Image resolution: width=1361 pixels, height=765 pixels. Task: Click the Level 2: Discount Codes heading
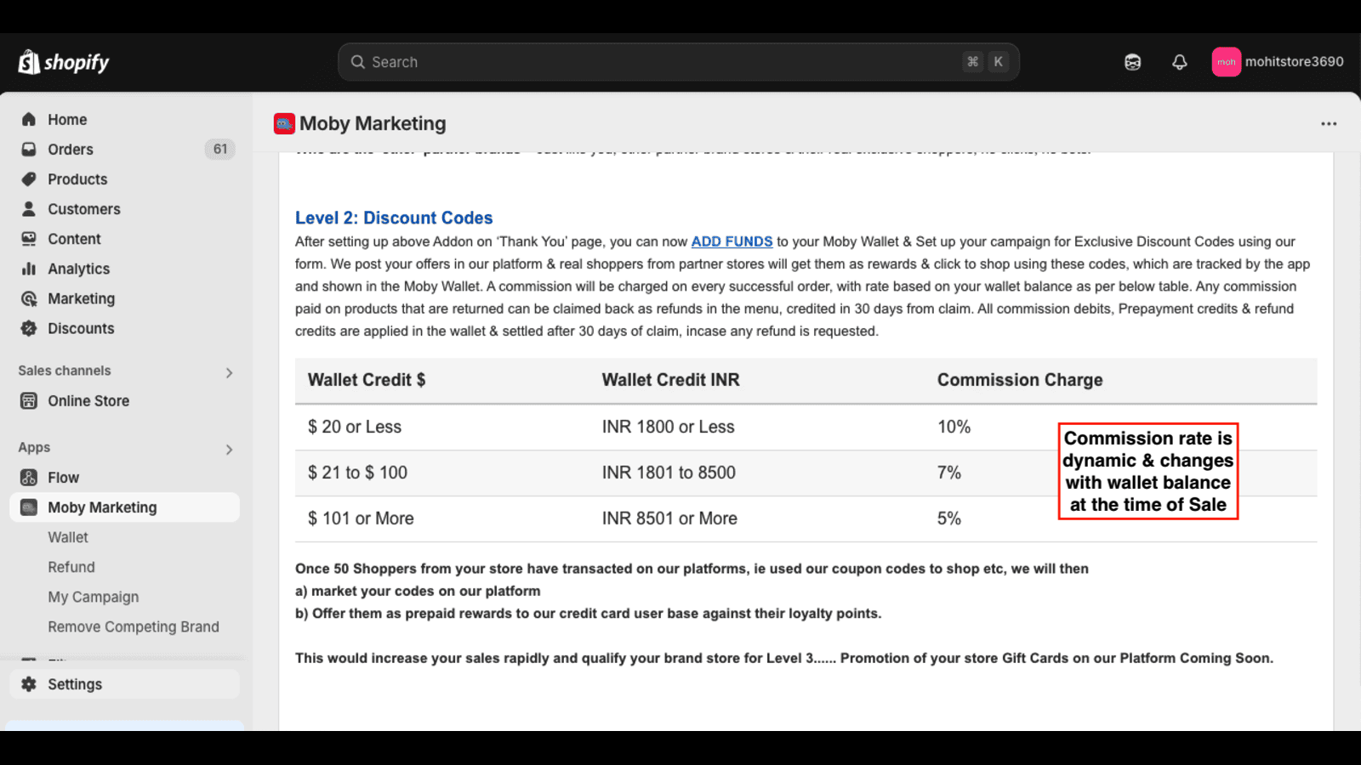394,218
